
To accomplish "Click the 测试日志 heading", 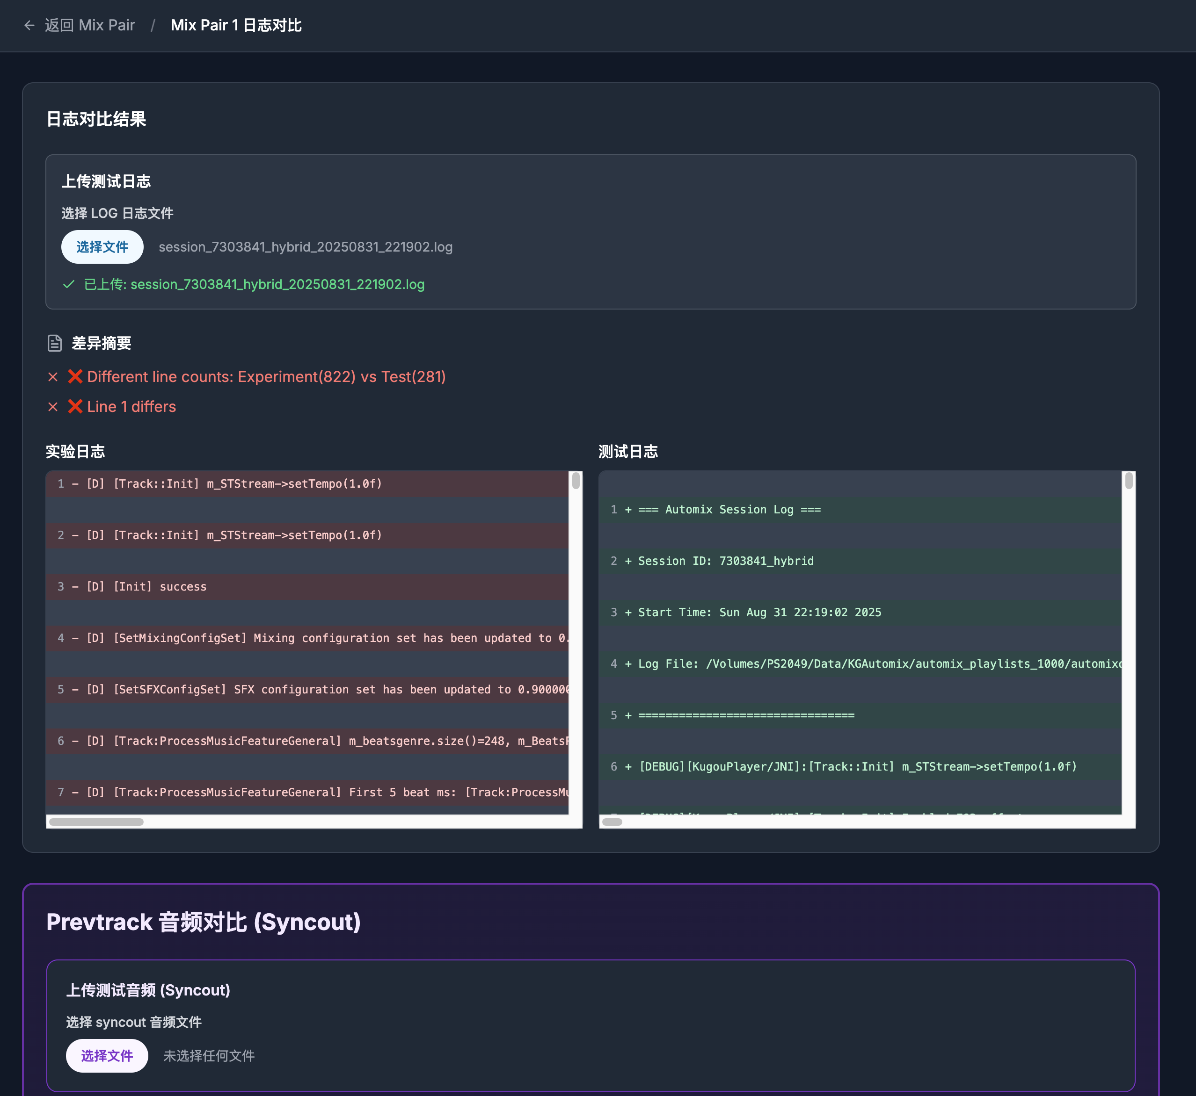I will [628, 452].
